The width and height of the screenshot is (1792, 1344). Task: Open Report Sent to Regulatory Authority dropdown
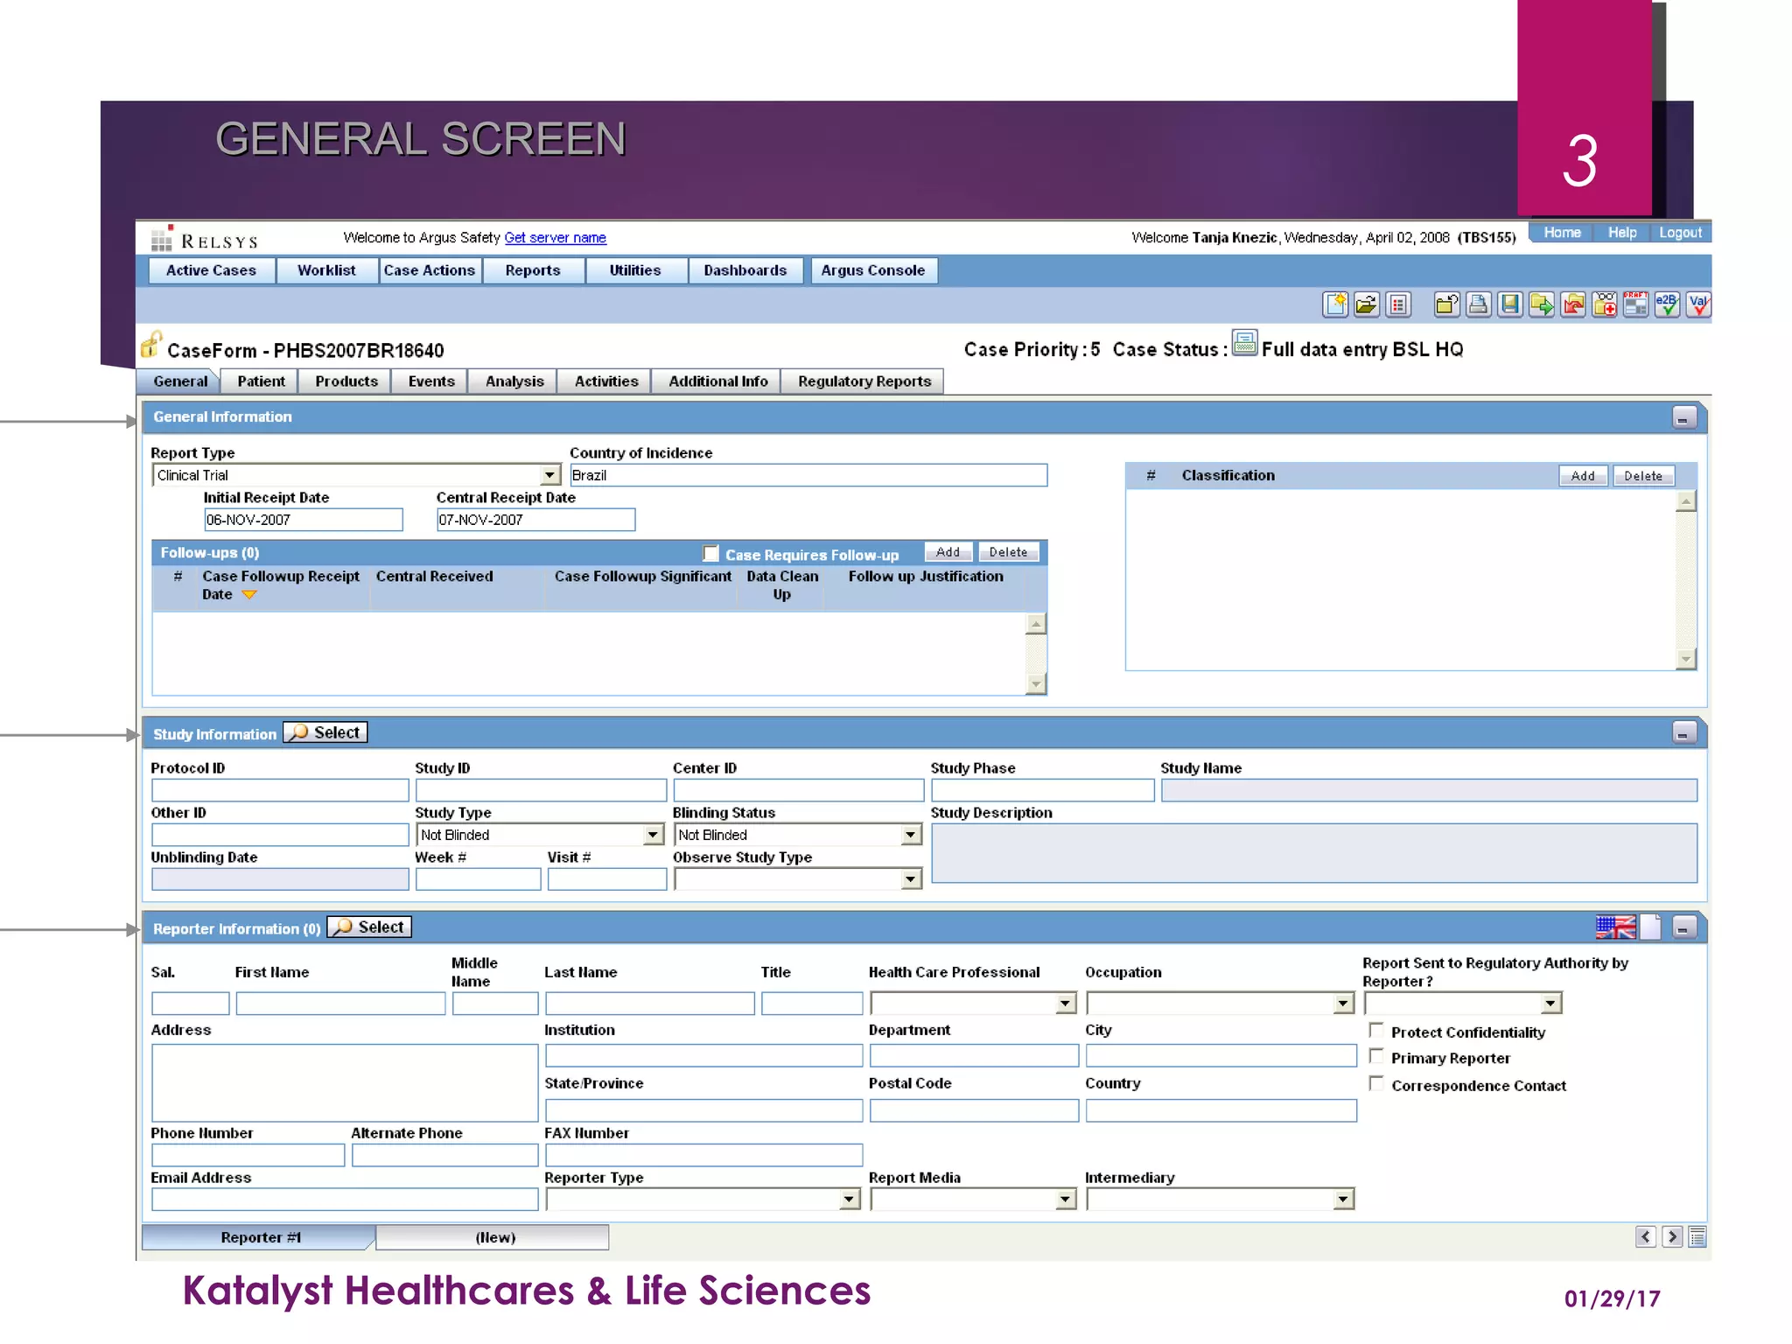pos(1550,1004)
